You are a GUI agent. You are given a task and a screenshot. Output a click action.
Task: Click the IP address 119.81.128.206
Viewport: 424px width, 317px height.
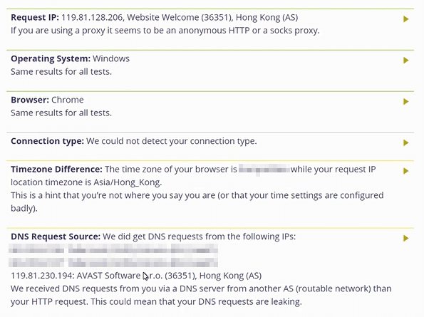point(92,17)
